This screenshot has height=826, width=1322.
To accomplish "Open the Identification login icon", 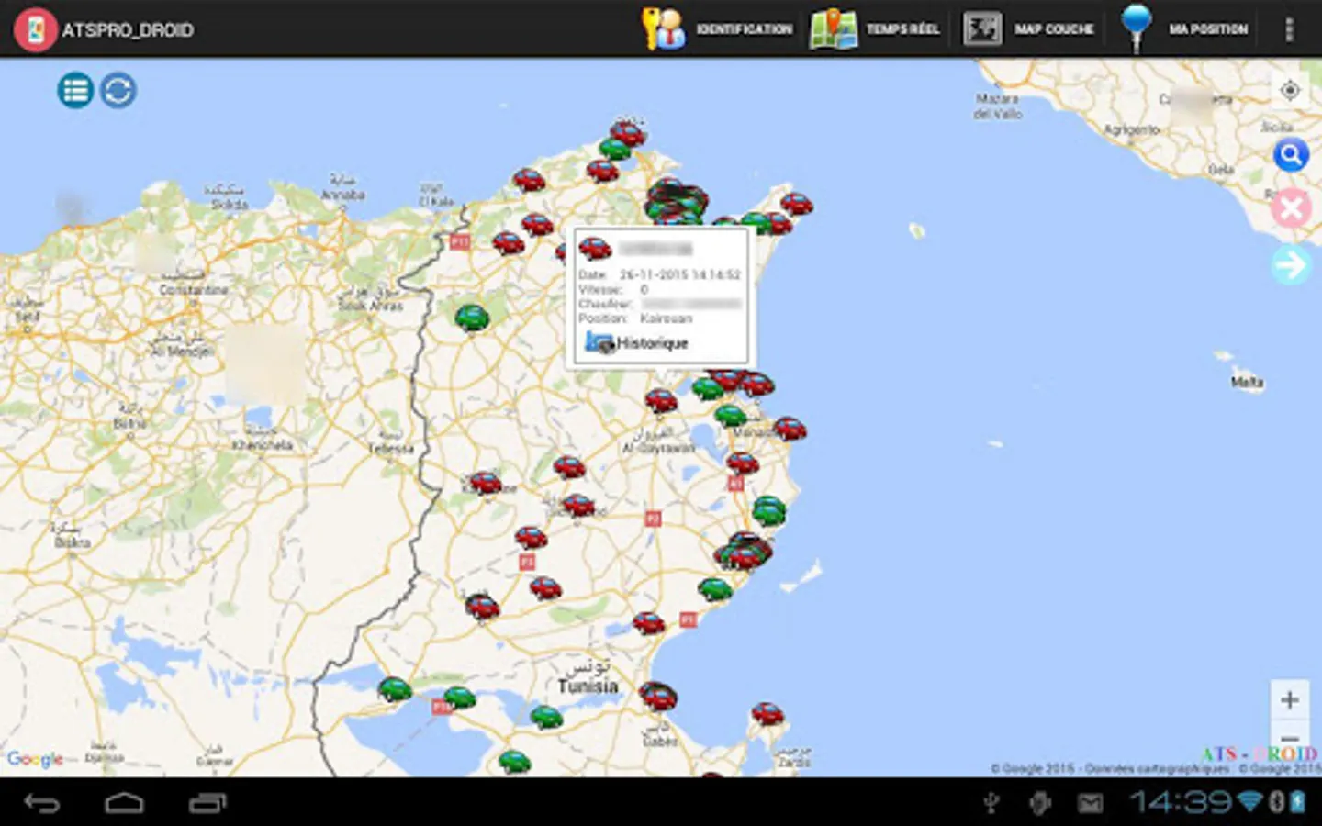I will (663, 28).
